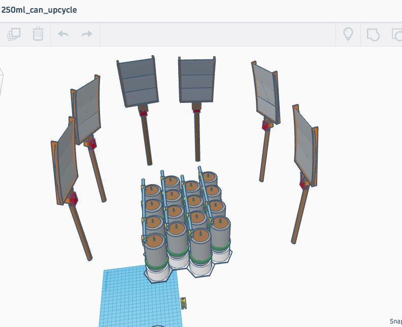Select the blue workplane grid
This screenshot has width=402, height=327.
point(140,297)
